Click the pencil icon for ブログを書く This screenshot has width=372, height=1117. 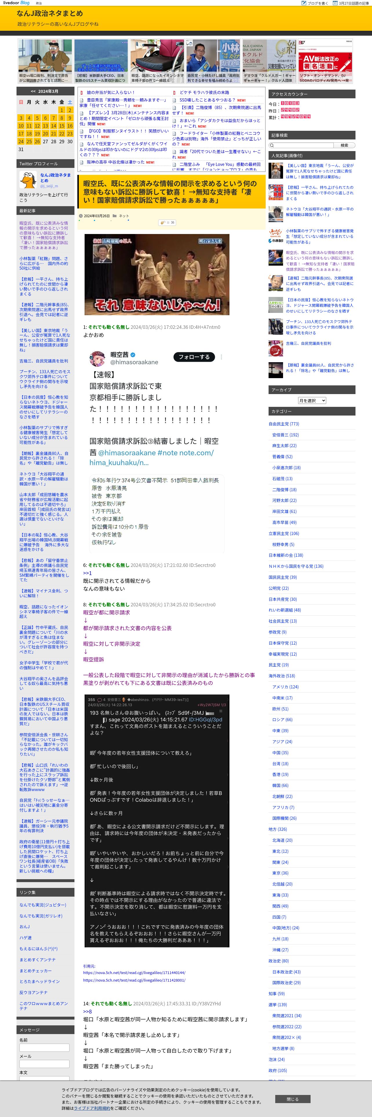coord(304,3)
